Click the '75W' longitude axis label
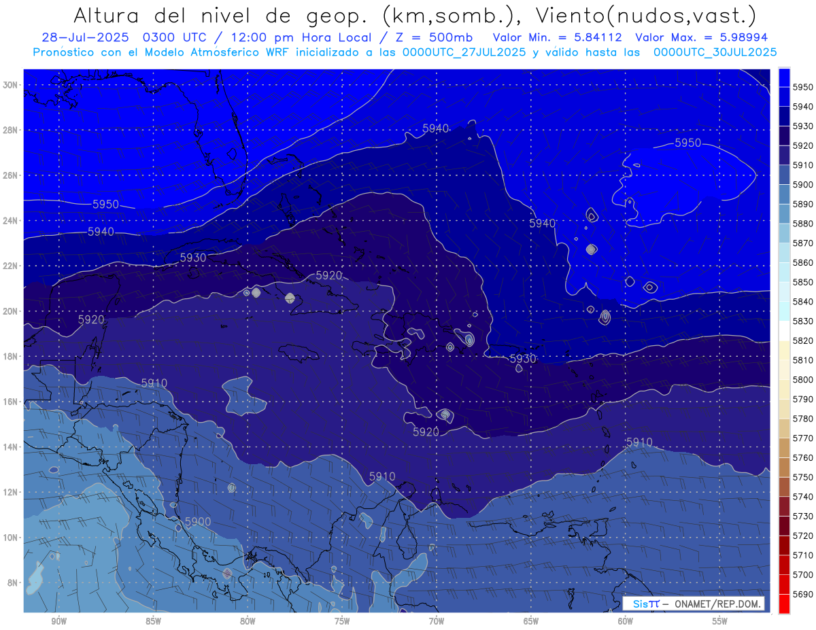 (342, 621)
